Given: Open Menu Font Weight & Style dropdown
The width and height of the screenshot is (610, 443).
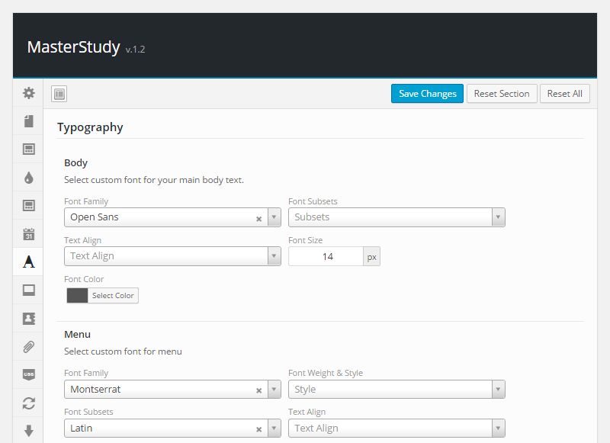Looking at the screenshot, I should (396, 390).
